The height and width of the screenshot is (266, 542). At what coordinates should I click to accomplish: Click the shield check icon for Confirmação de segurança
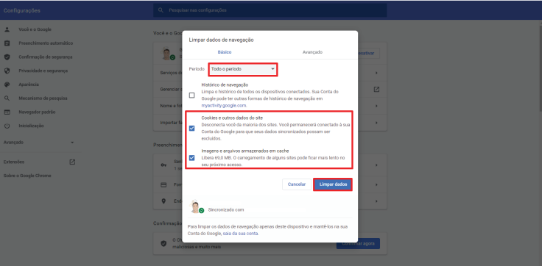click(7, 57)
